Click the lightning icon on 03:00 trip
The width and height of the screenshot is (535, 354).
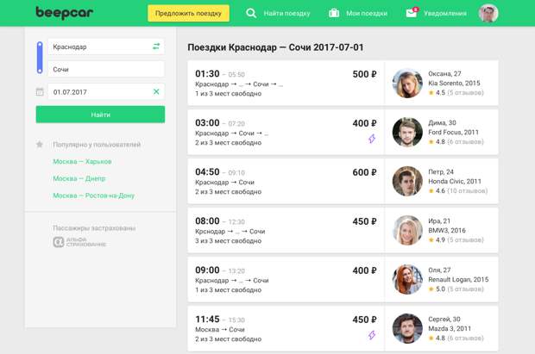[372, 139]
